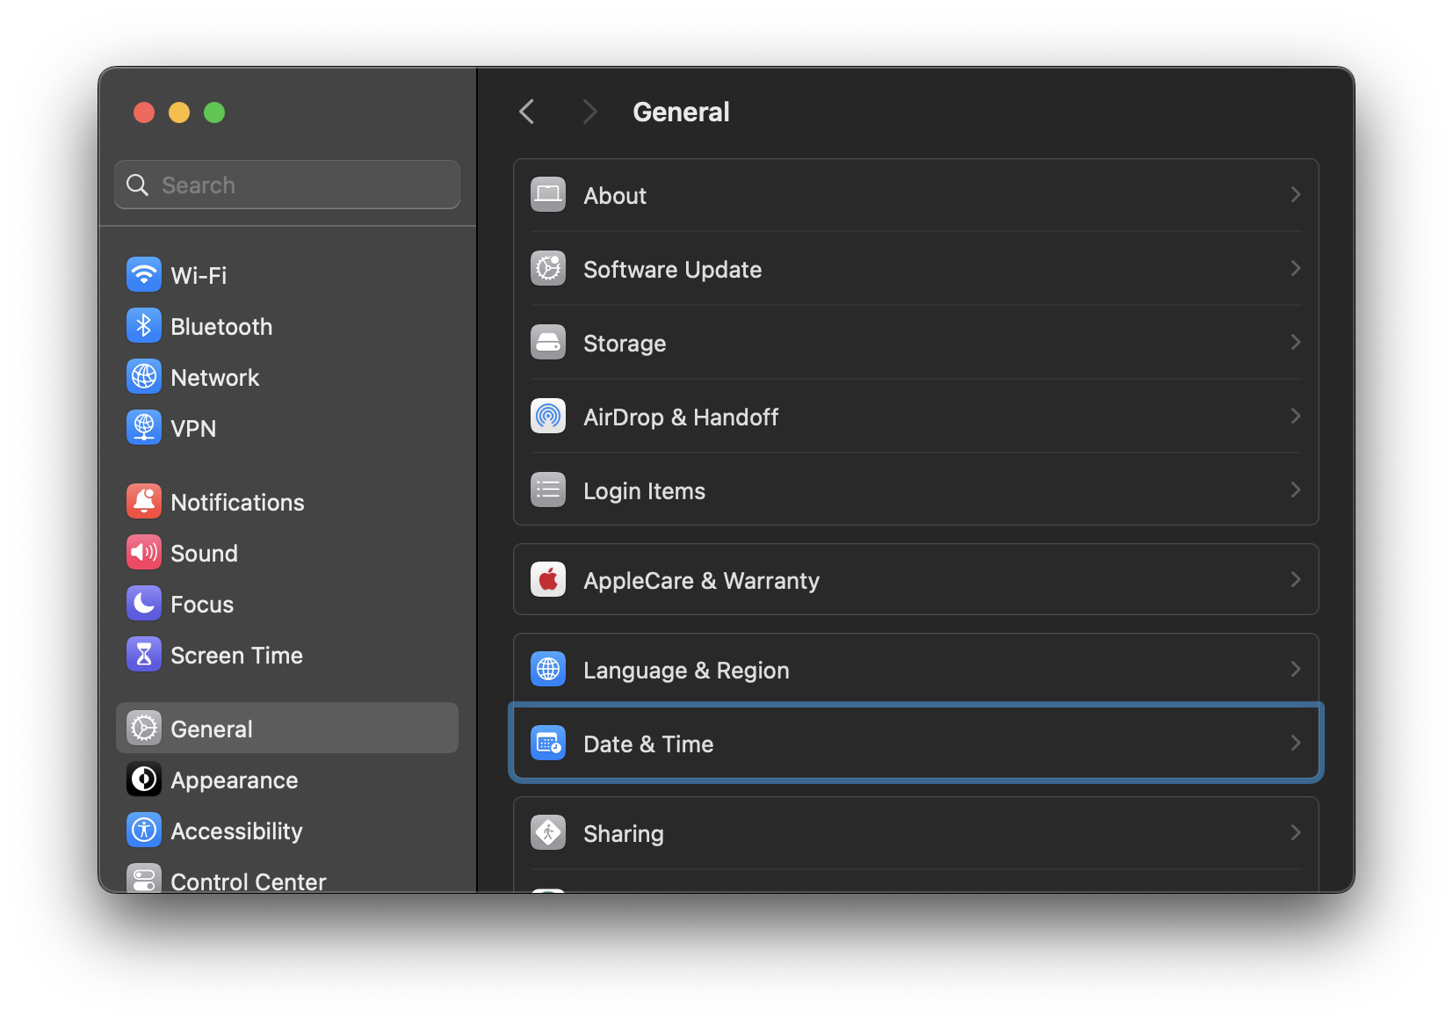This screenshot has width=1453, height=1023.
Task: Click the Accessibility icon in sidebar
Action: click(x=144, y=831)
